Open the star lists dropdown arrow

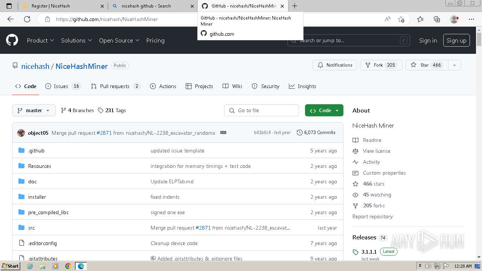coord(455,65)
